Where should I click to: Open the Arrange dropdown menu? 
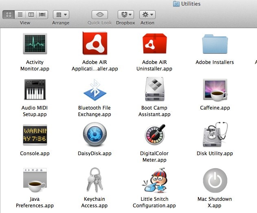tap(61, 15)
